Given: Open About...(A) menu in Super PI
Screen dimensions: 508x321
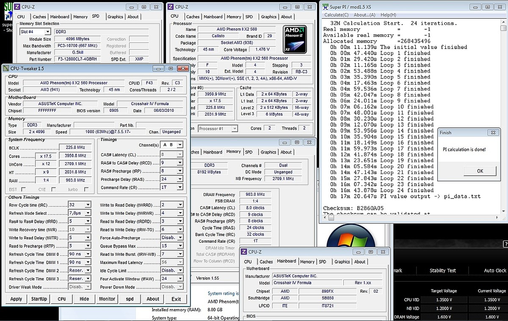Looking at the screenshot, I should click(364, 15).
